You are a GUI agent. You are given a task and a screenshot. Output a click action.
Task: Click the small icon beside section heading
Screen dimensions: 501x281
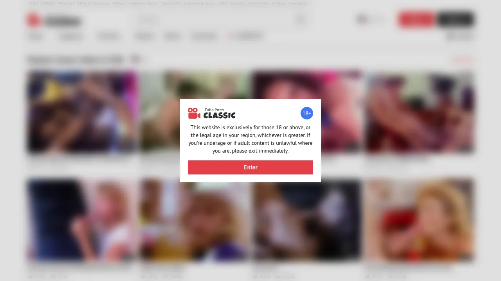[135, 60]
